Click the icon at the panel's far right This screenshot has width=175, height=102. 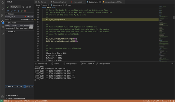pyautogui.click(x=173, y=64)
